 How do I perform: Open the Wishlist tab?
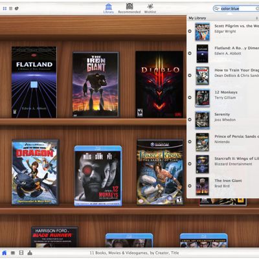150,8
